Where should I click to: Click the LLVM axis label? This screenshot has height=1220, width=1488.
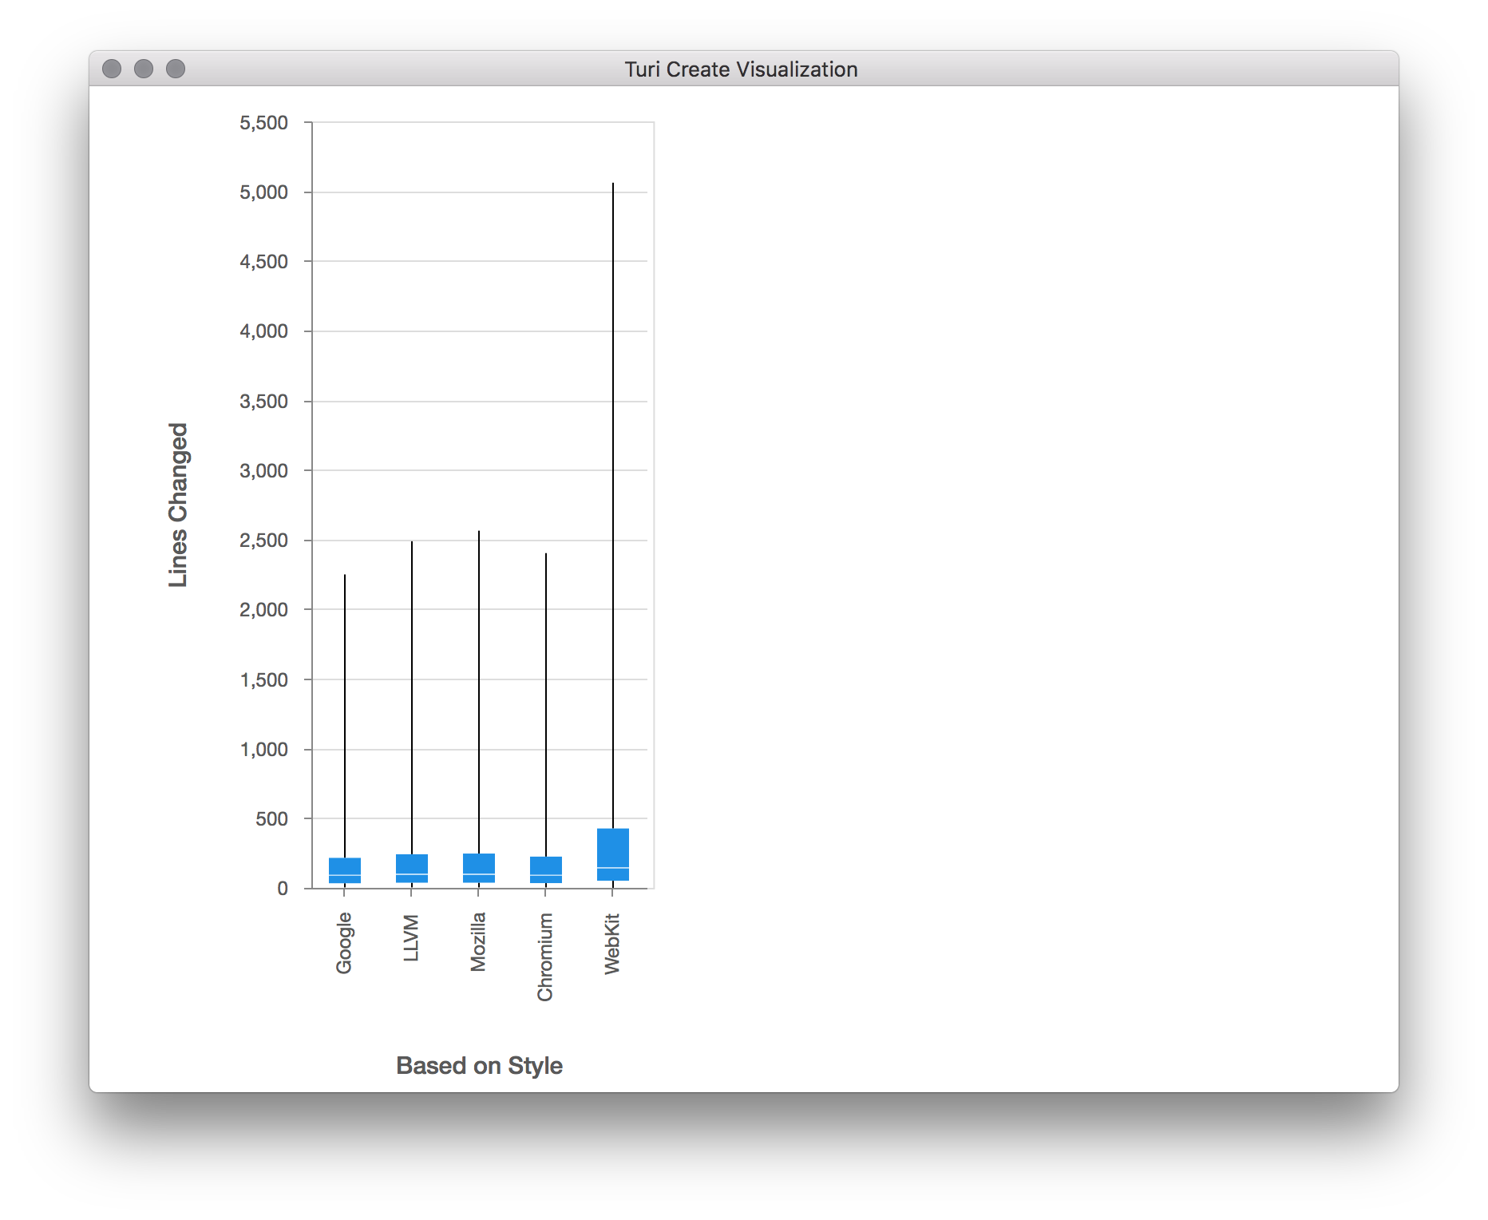tap(411, 938)
